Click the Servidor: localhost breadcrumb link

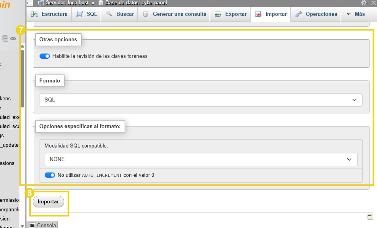[67, 3]
